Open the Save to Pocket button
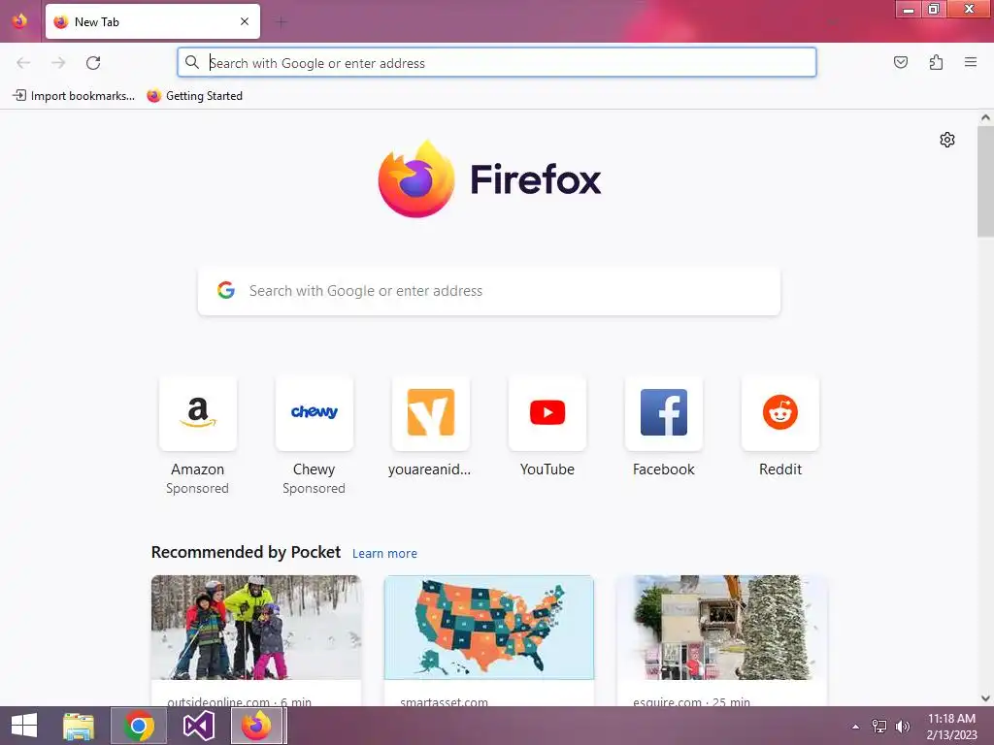 point(900,62)
